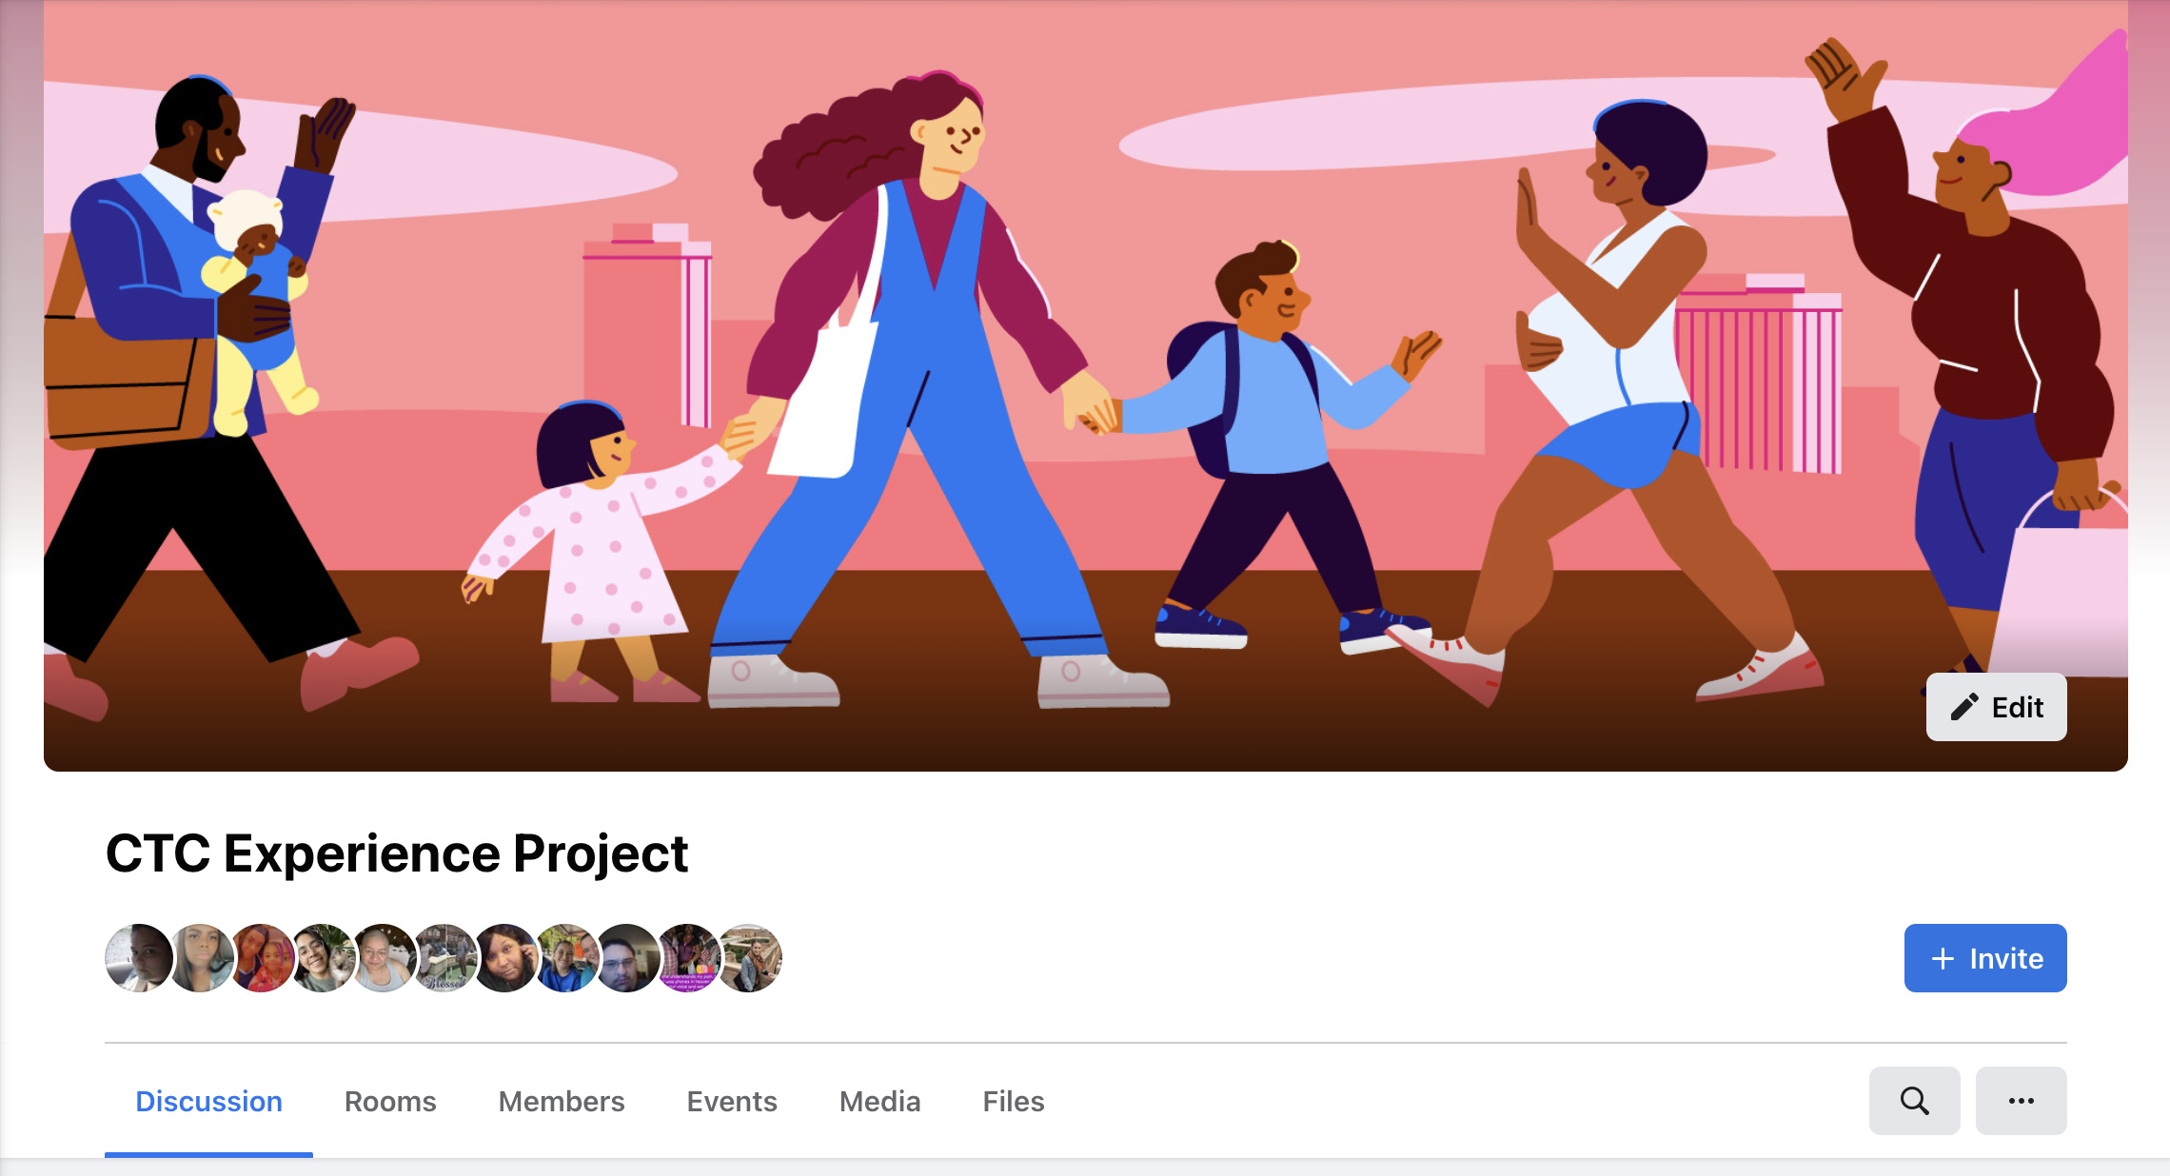
Task: Open member avatar with purple caption banner
Action: [688, 958]
